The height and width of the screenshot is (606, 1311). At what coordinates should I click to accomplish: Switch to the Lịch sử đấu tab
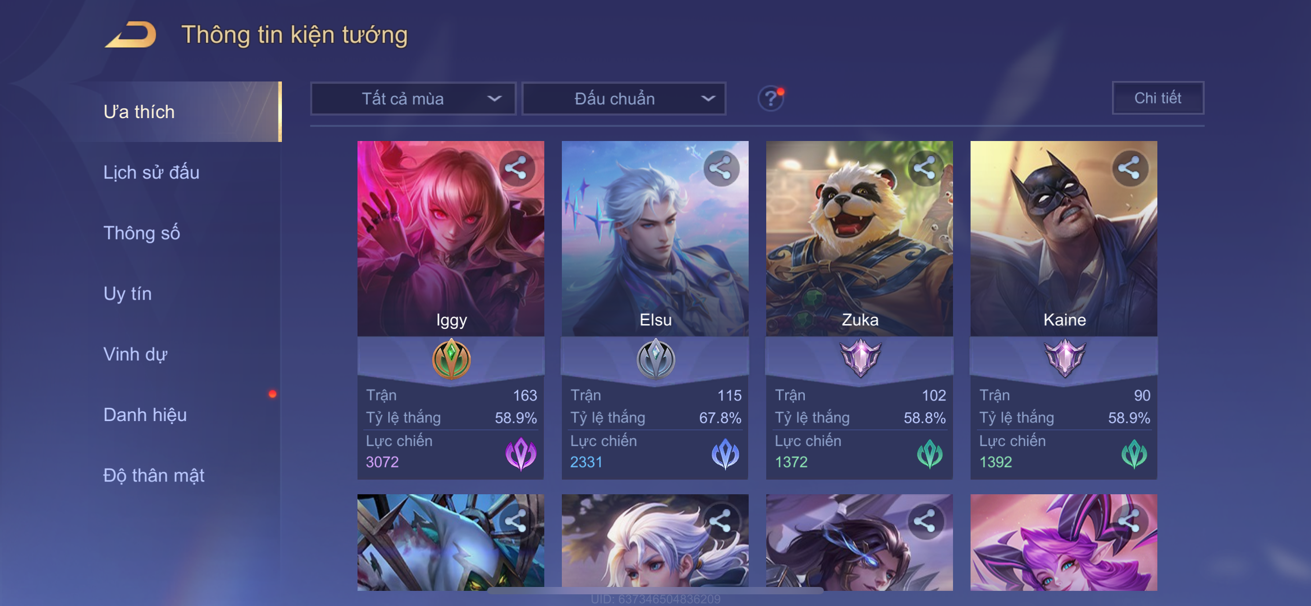pyautogui.click(x=151, y=172)
